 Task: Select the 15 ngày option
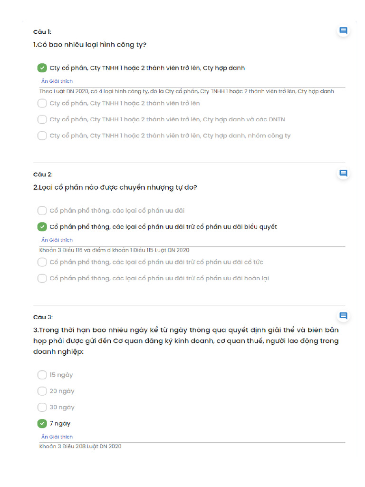pos(42,375)
